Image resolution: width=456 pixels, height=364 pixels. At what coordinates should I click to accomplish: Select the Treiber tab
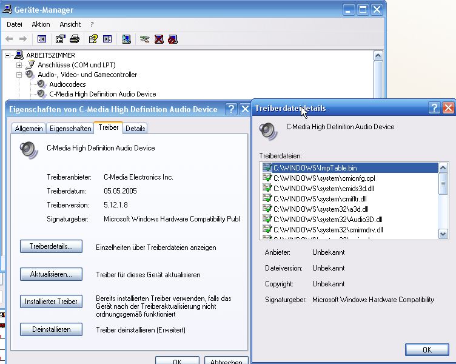[109, 127]
